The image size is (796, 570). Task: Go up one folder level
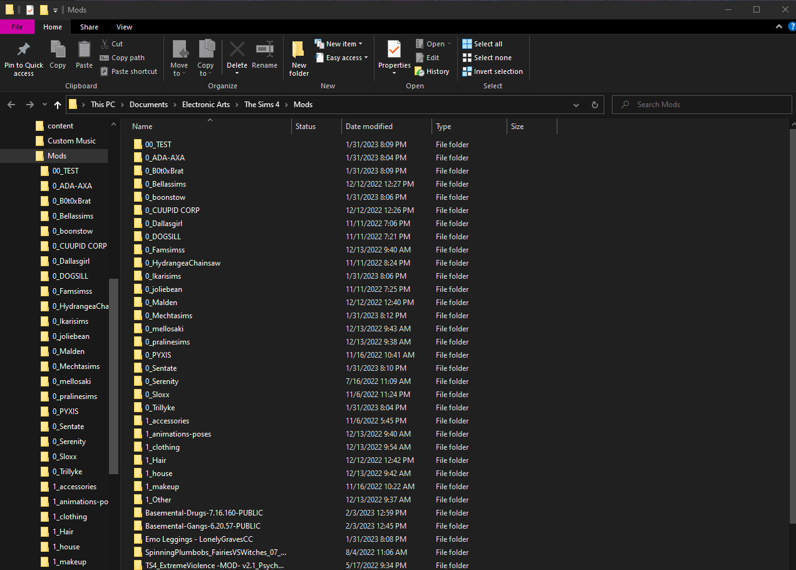coord(58,105)
